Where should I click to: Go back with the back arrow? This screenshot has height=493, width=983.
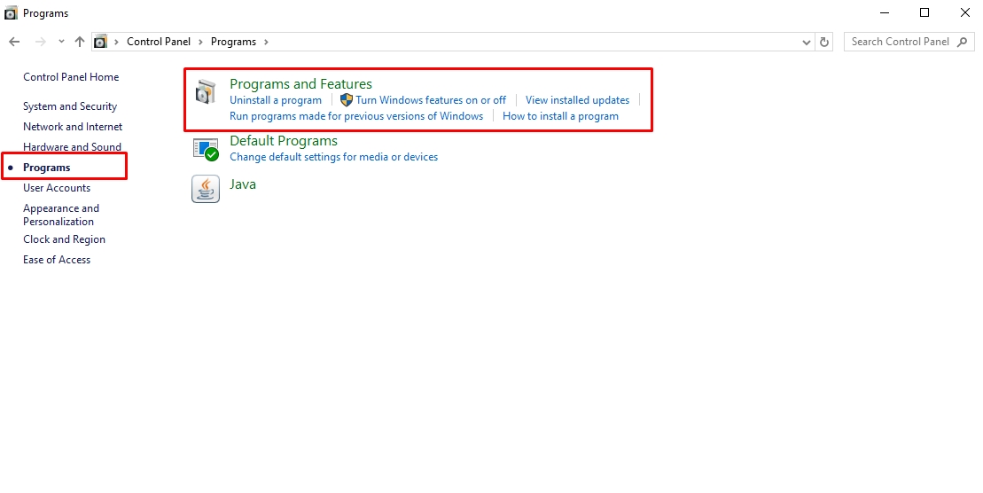(14, 42)
